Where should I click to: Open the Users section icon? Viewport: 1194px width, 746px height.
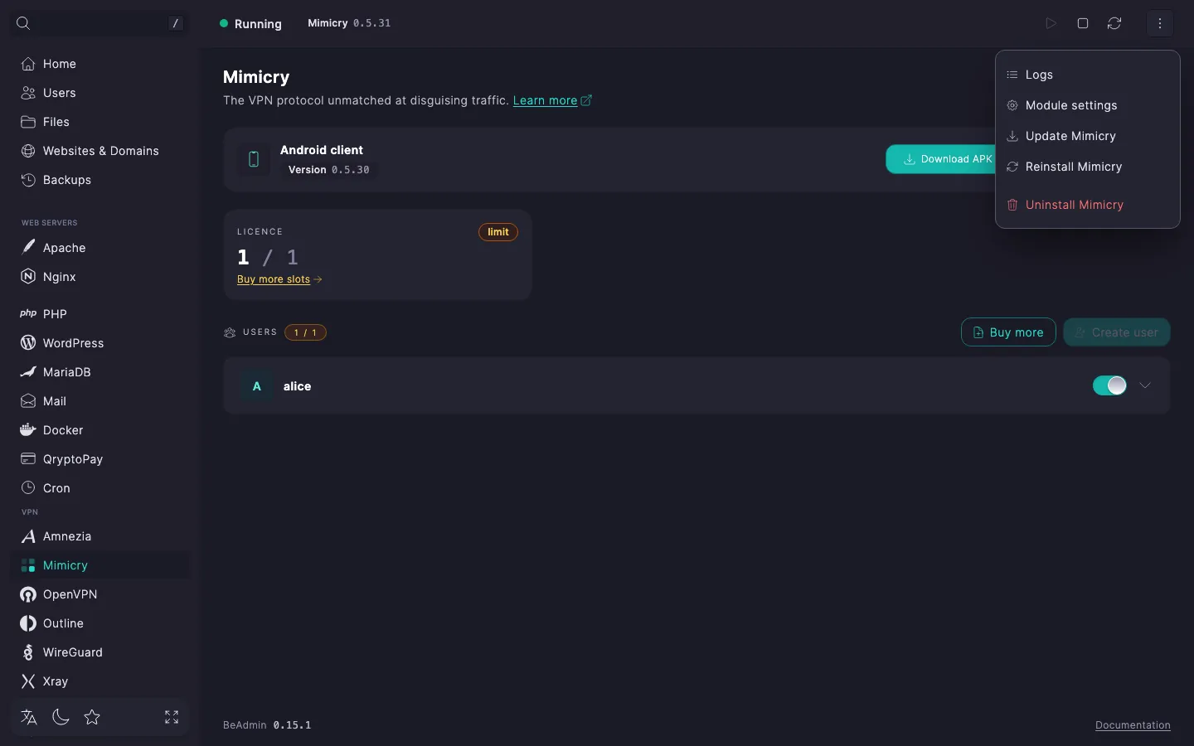pyautogui.click(x=28, y=93)
